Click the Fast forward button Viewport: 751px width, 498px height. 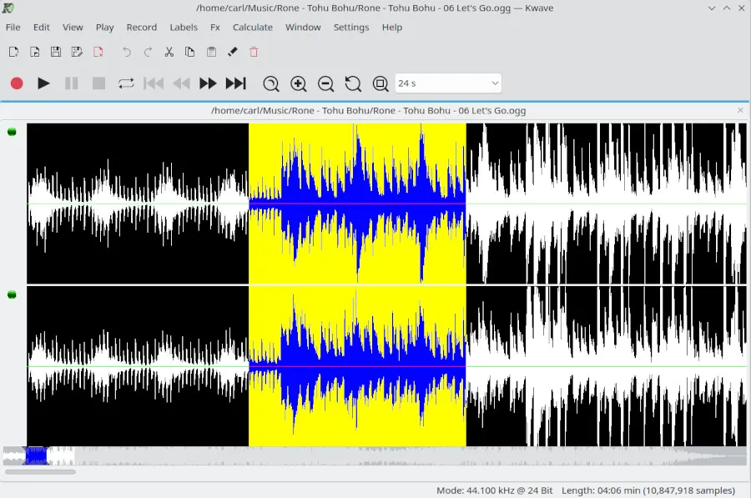click(208, 83)
